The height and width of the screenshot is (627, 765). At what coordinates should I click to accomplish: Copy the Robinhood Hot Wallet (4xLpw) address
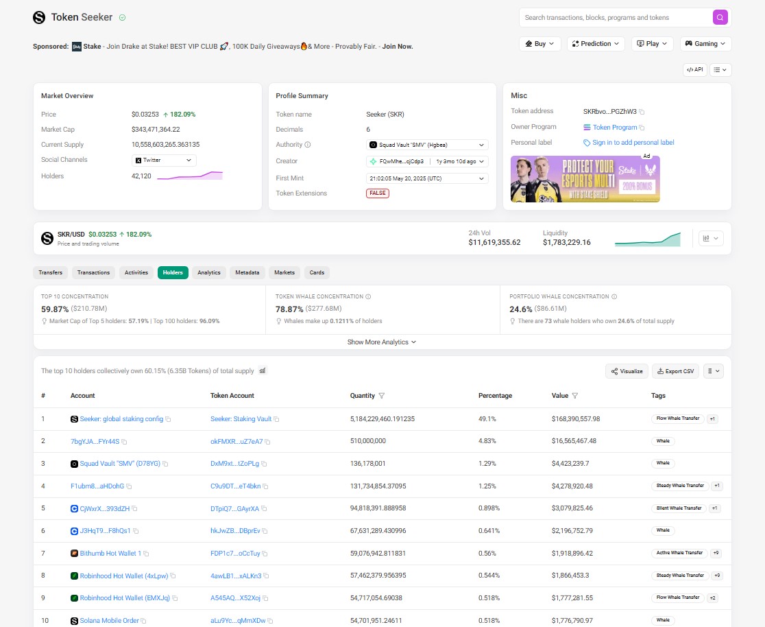(173, 576)
